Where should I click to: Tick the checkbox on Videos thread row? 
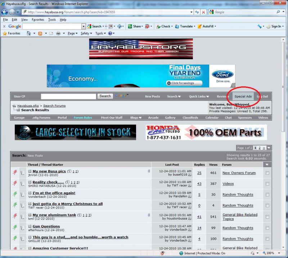[x=267, y=184]
